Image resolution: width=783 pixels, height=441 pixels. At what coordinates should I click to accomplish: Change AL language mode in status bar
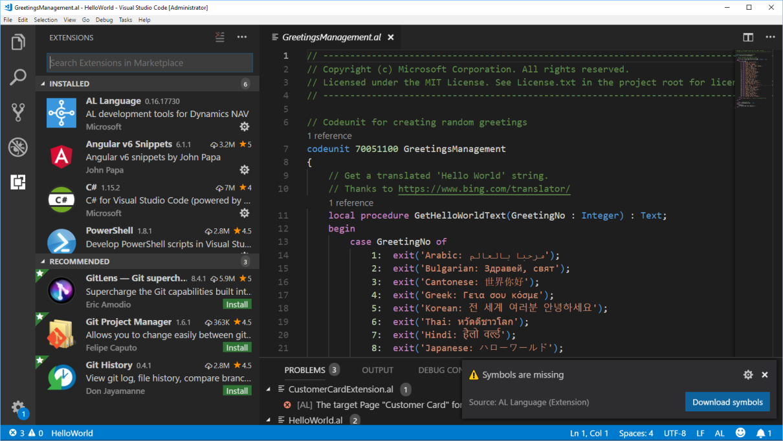(720, 433)
